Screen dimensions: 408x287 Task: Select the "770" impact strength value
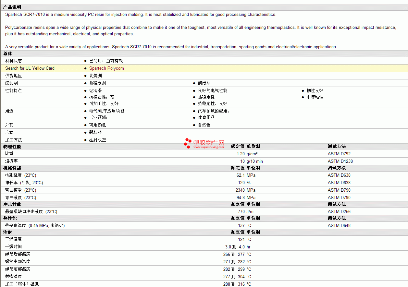pyautogui.click(x=241, y=211)
